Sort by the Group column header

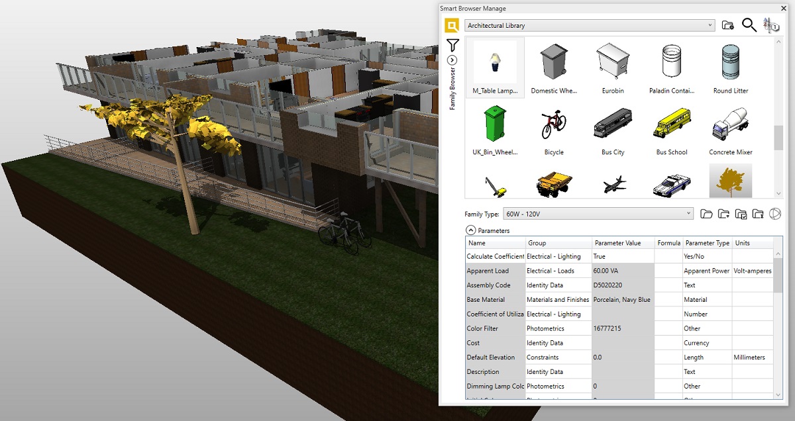pos(558,243)
